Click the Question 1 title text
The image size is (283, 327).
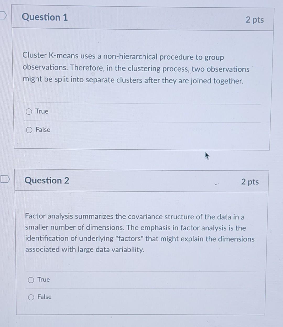(45, 17)
